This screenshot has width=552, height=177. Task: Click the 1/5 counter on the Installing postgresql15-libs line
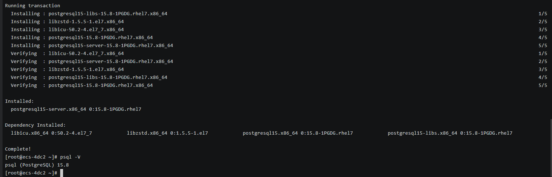tap(543, 14)
